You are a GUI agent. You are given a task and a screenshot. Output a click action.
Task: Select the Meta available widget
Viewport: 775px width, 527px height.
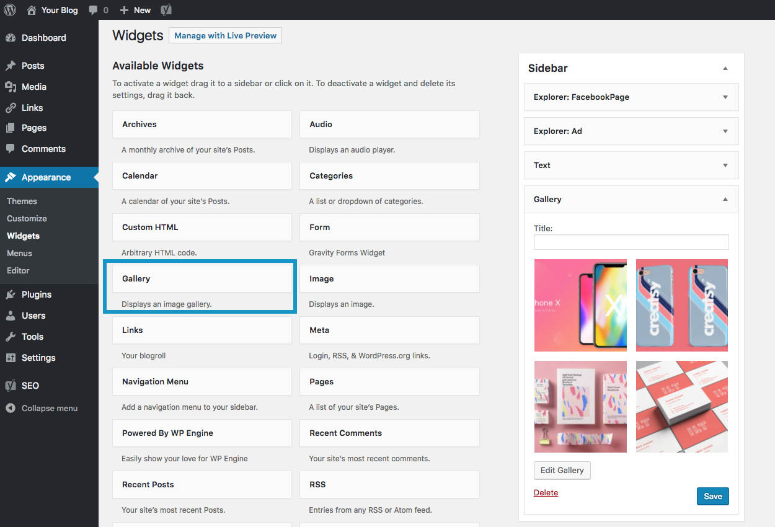(389, 330)
